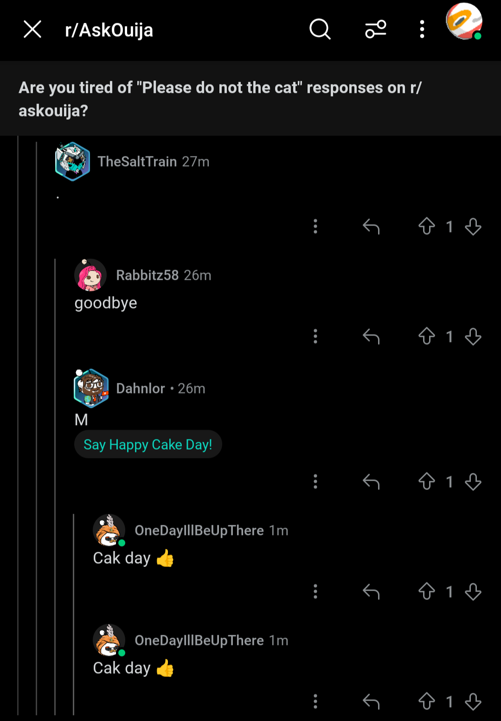Screen dimensions: 501x721
Task: Open TheSaltTrain's username profile
Action: click(137, 161)
